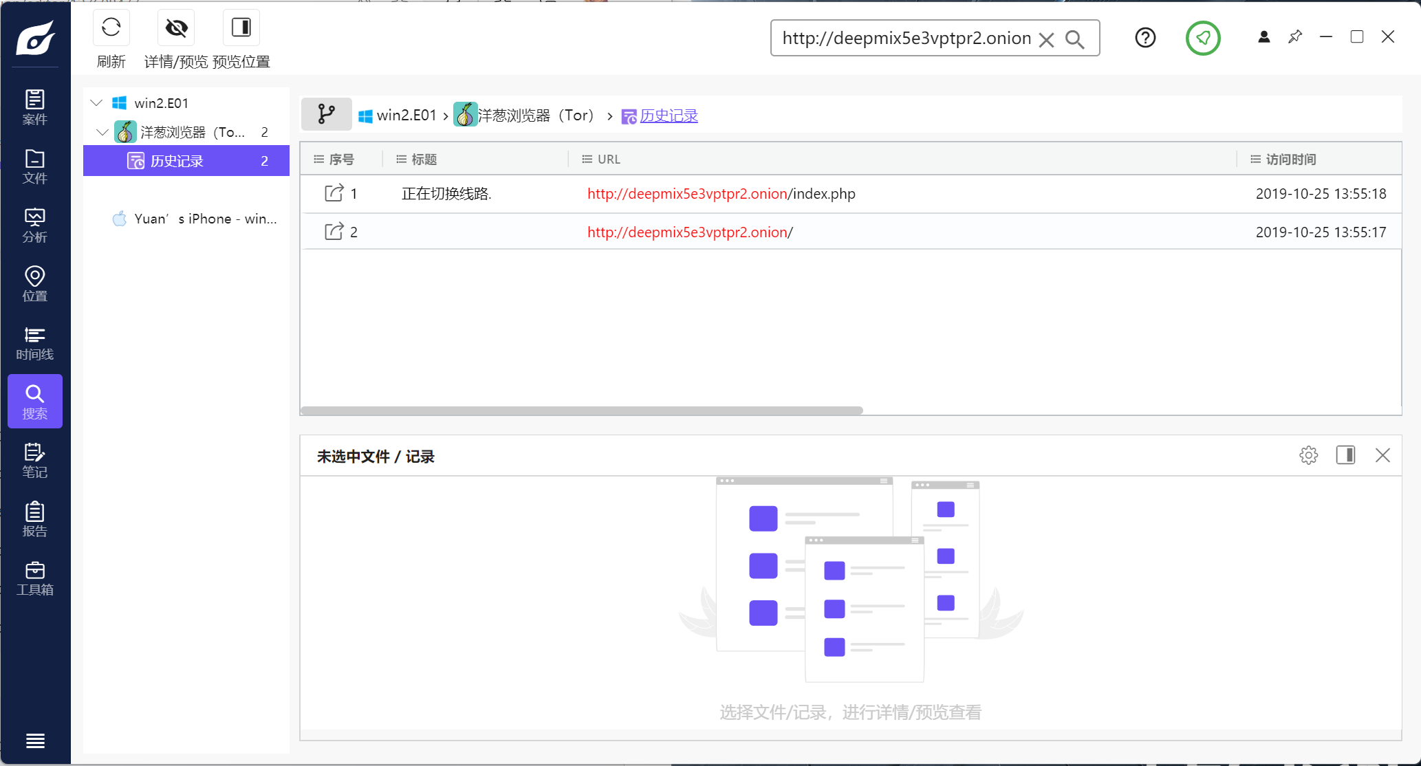Click the green shield status icon

coord(1202,38)
